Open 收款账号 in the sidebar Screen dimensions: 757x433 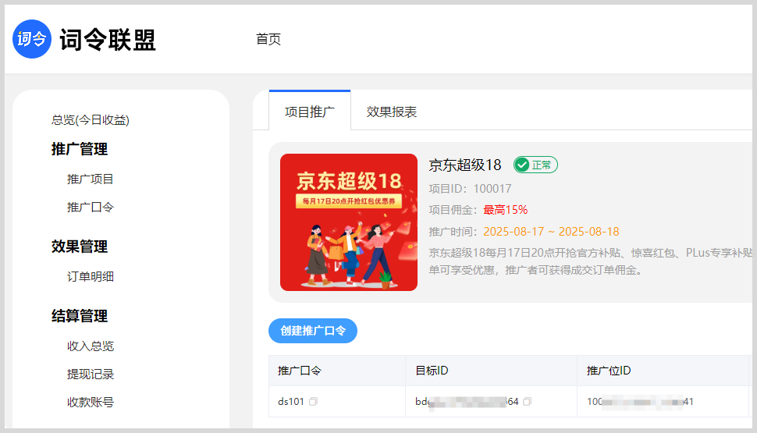click(91, 402)
